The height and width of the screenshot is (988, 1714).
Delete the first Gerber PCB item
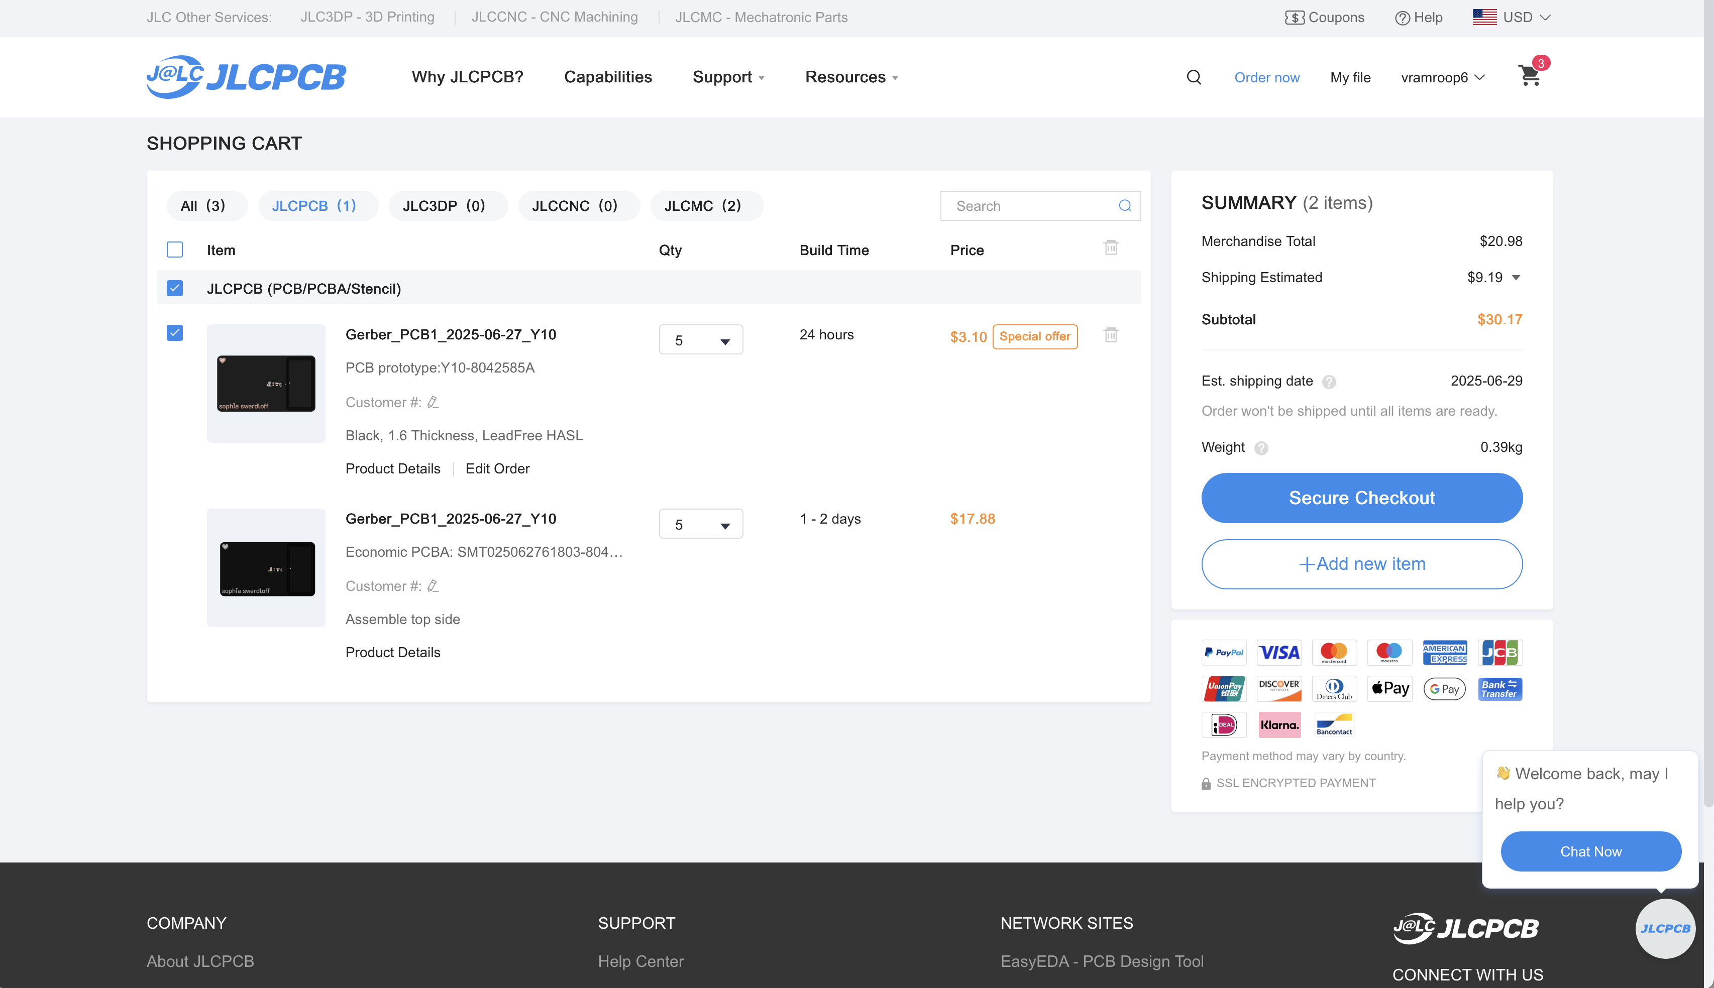pos(1111,335)
